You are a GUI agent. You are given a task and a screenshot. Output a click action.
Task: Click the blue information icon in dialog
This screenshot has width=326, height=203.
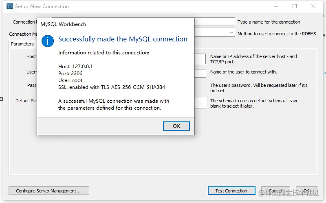(x=48, y=41)
